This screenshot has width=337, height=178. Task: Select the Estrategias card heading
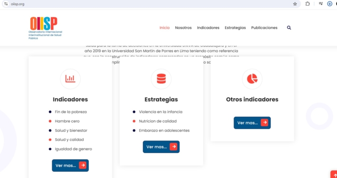(161, 100)
